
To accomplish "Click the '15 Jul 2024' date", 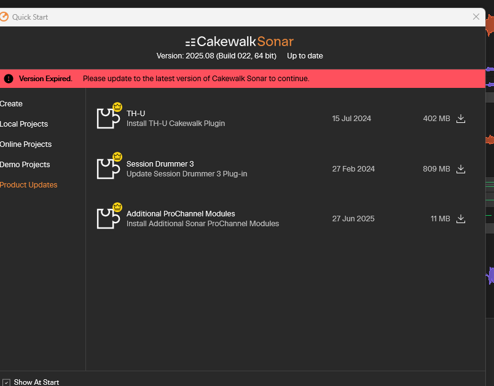I will [351, 119].
